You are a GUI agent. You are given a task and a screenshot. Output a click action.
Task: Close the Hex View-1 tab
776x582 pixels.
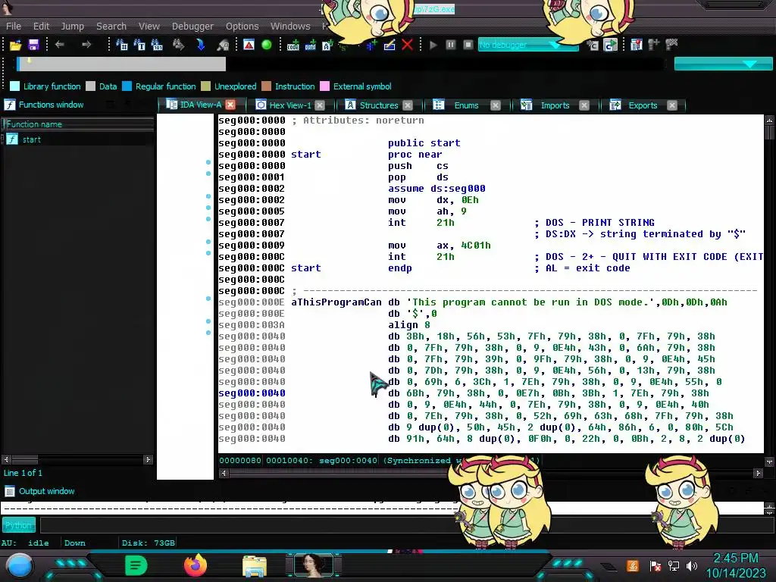click(x=320, y=105)
